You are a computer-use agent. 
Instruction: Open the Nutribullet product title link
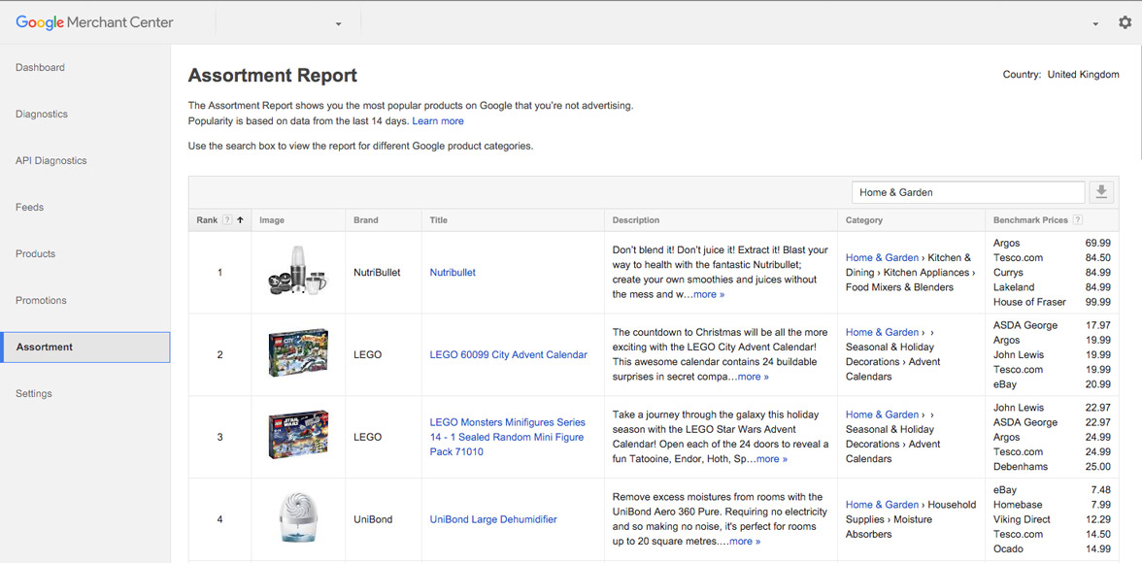click(x=453, y=273)
